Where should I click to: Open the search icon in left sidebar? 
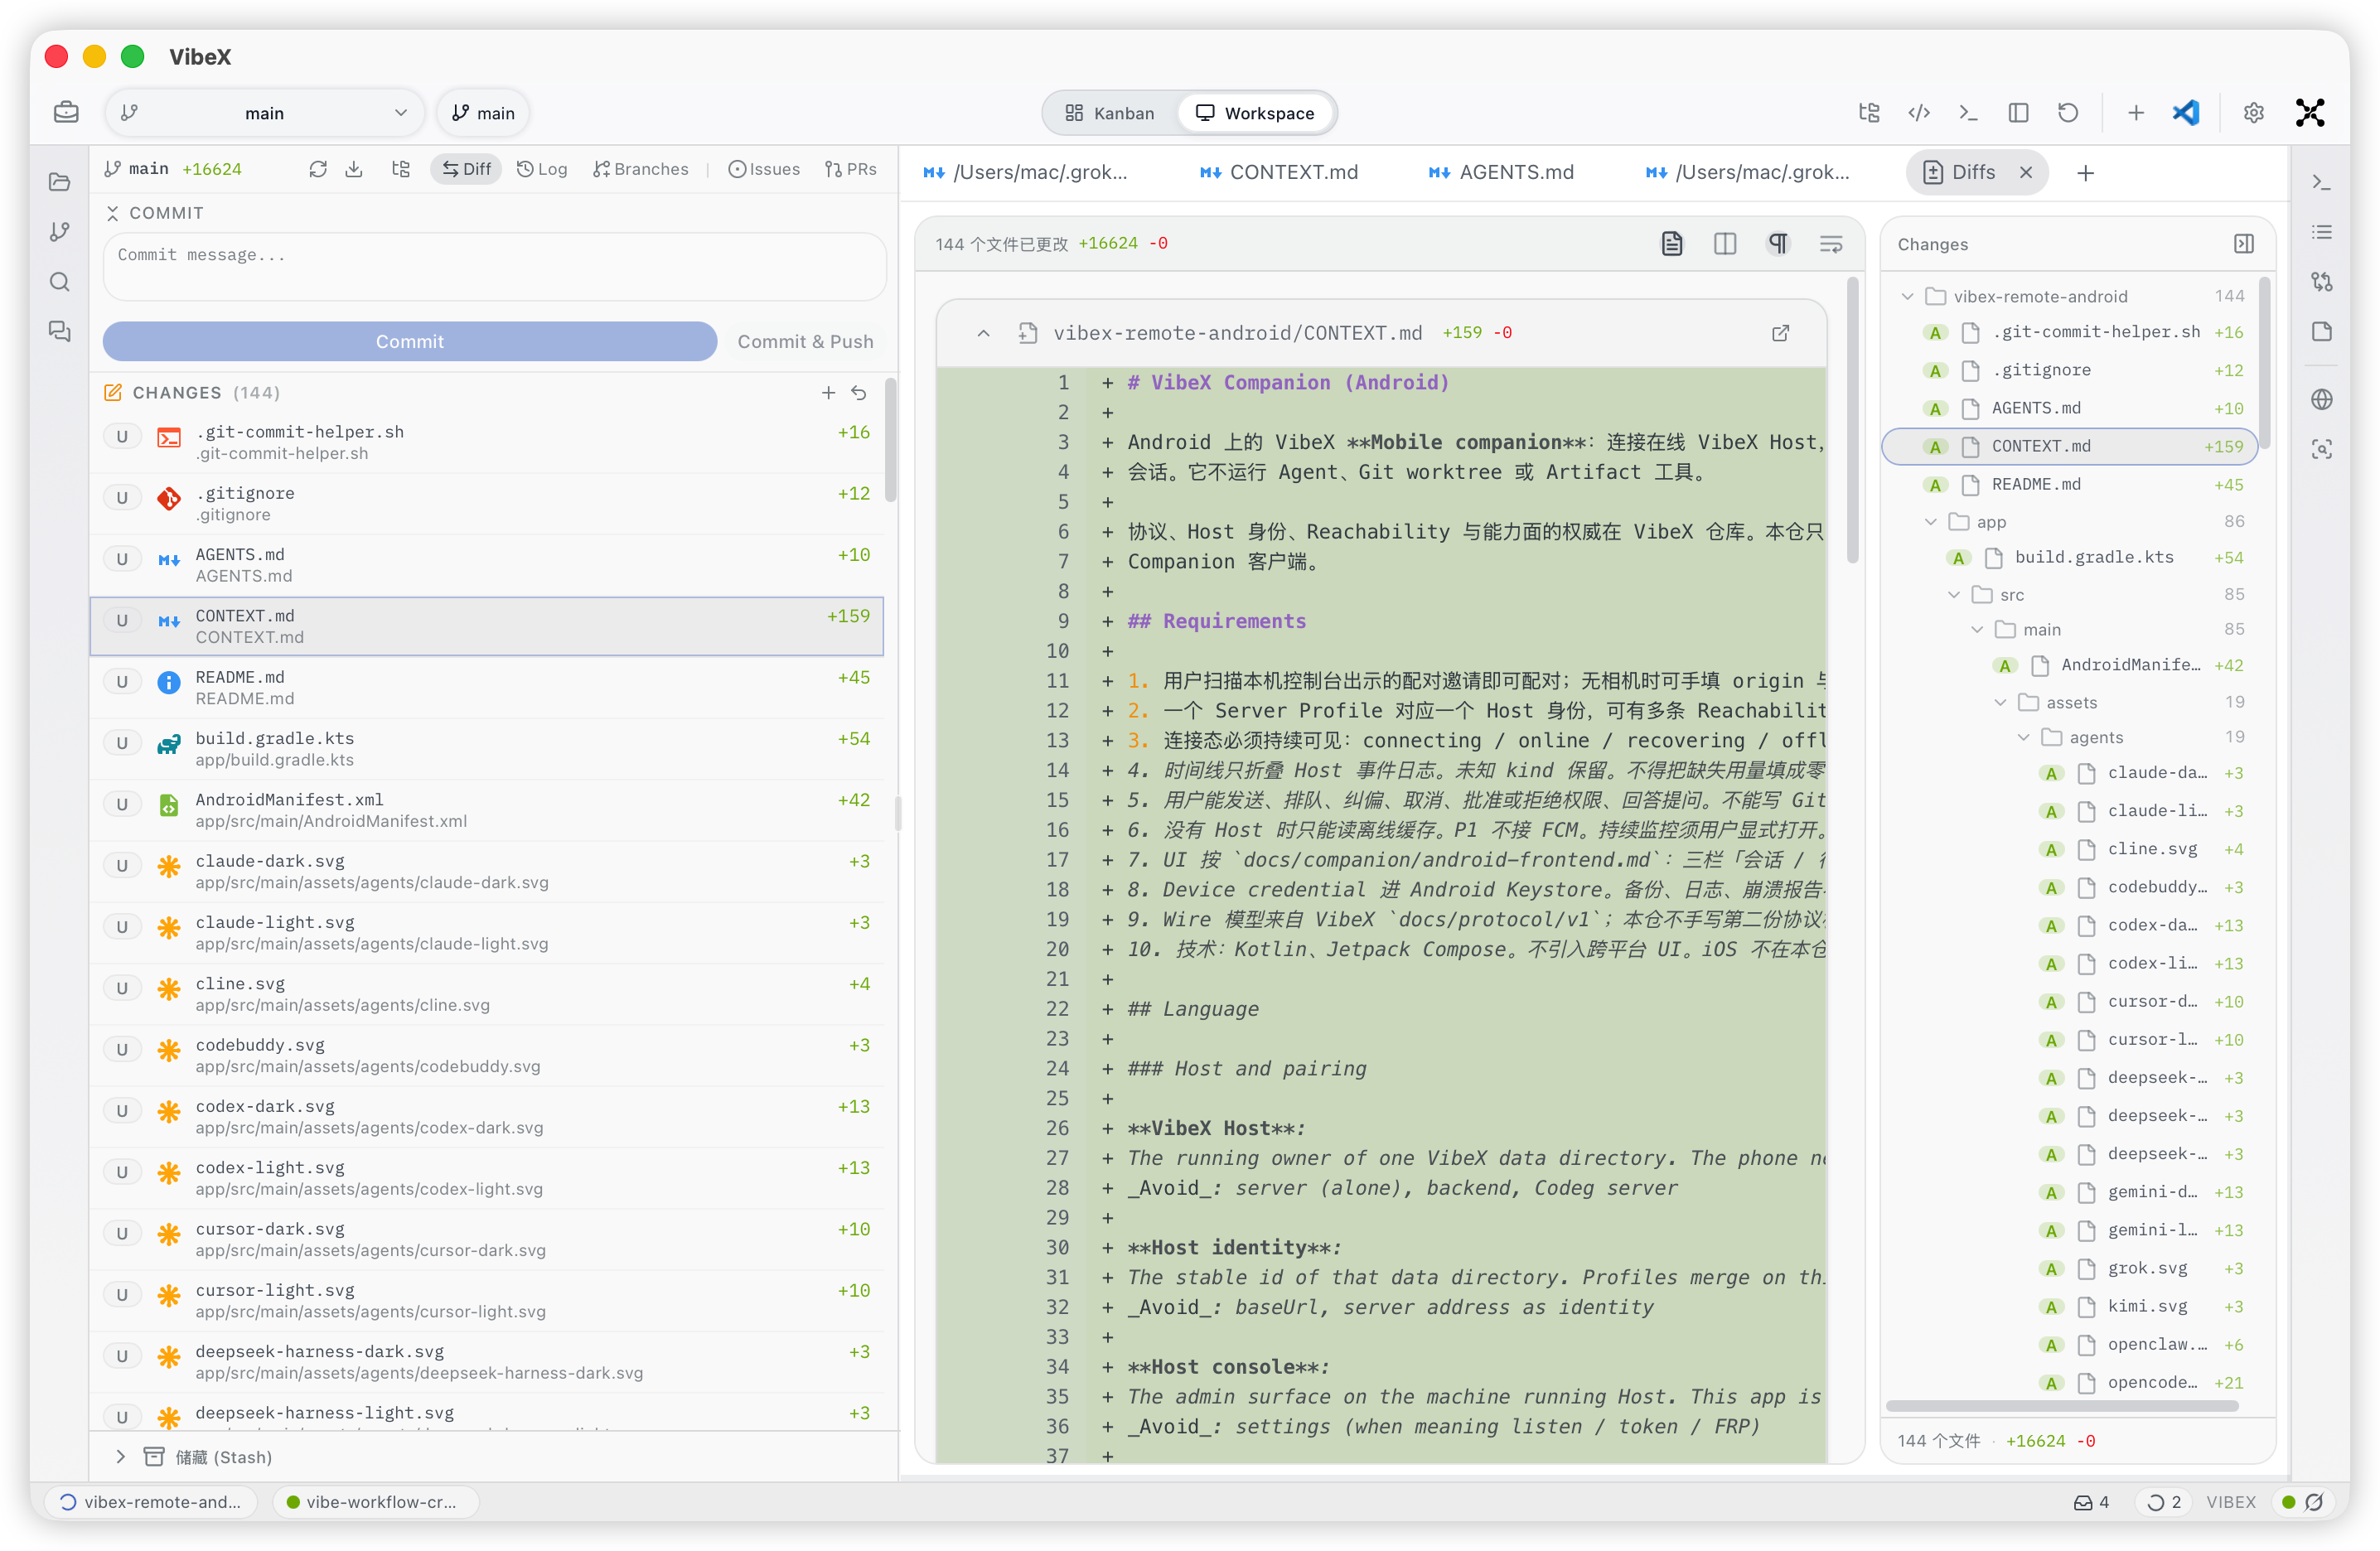[60, 282]
